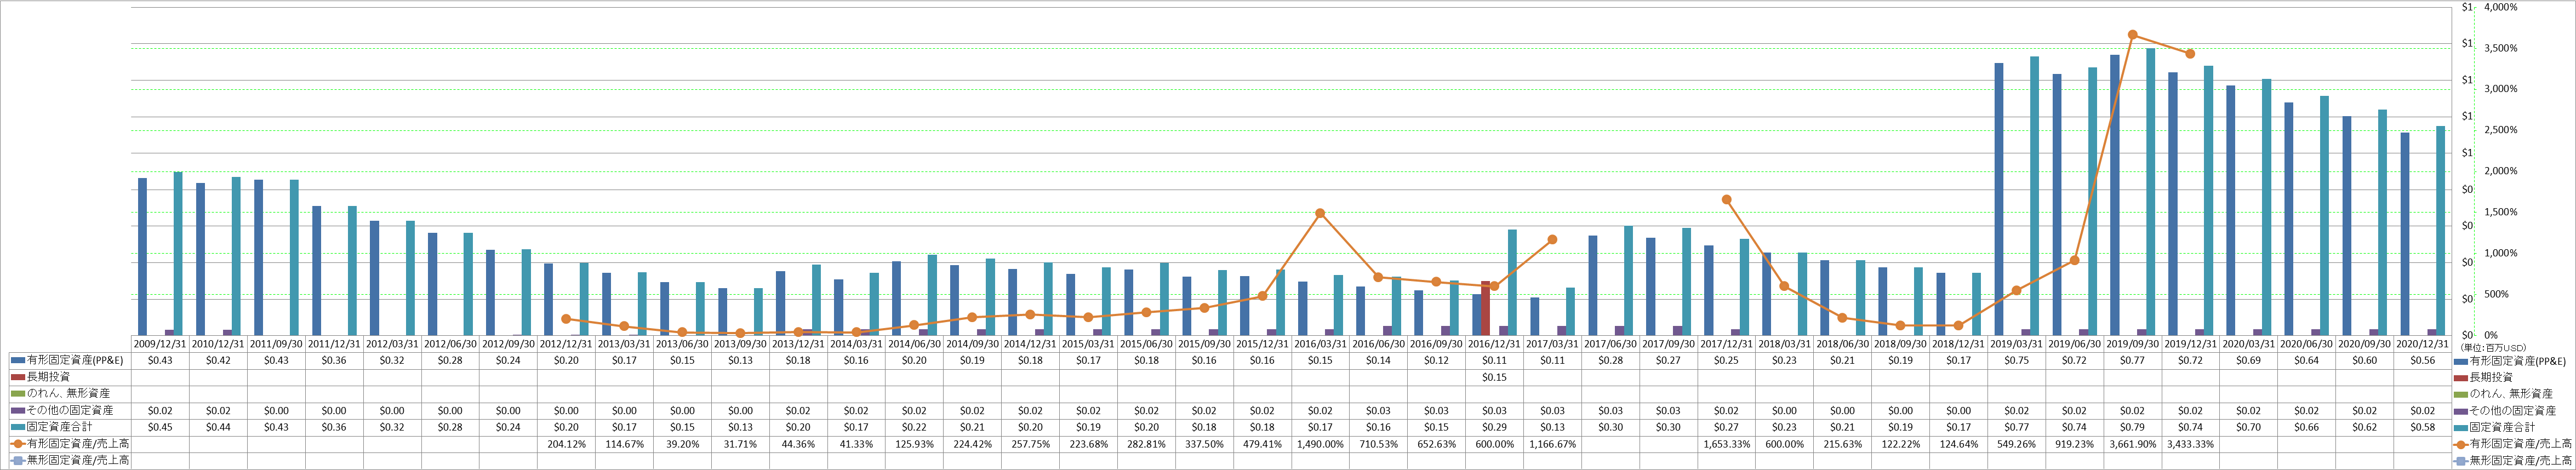Select the 39.20% ratio cell
This screenshot has width=2576, height=470.
click(x=682, y=444)
